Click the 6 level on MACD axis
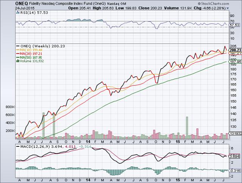Screen dimensions: 242x183 [x=232, y=148]
